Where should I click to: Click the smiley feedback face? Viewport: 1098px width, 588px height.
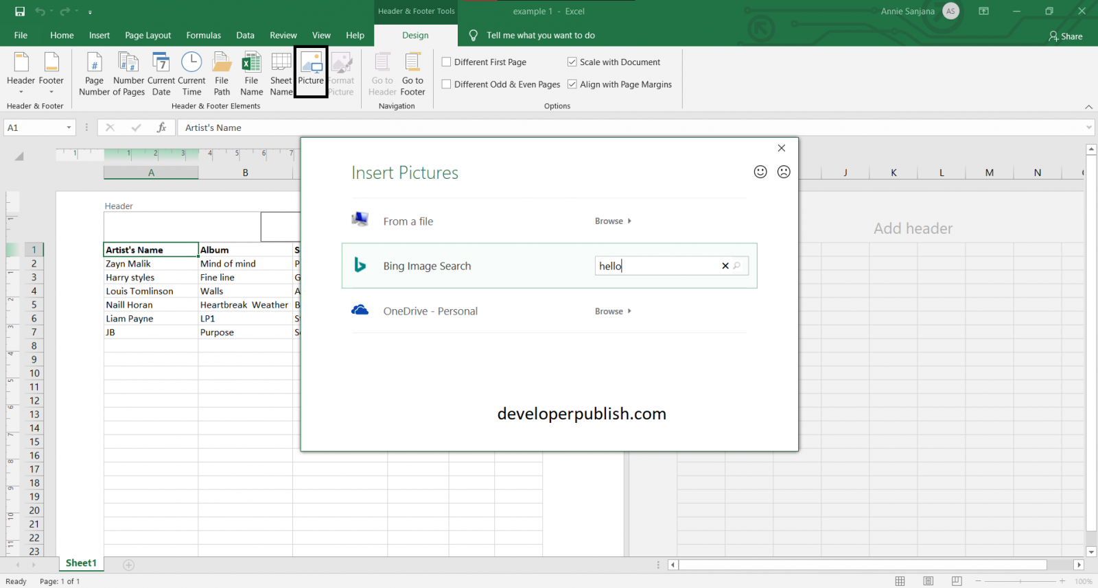[760, 171]
